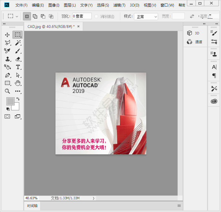
Task: Expand the 3D/通道 panel column arrows
Action: click(204, 24)
